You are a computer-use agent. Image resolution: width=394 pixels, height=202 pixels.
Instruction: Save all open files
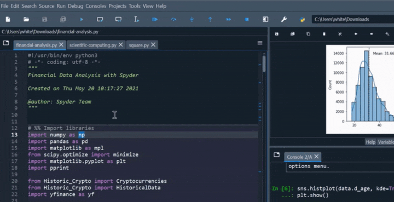(x=63, y=19)
